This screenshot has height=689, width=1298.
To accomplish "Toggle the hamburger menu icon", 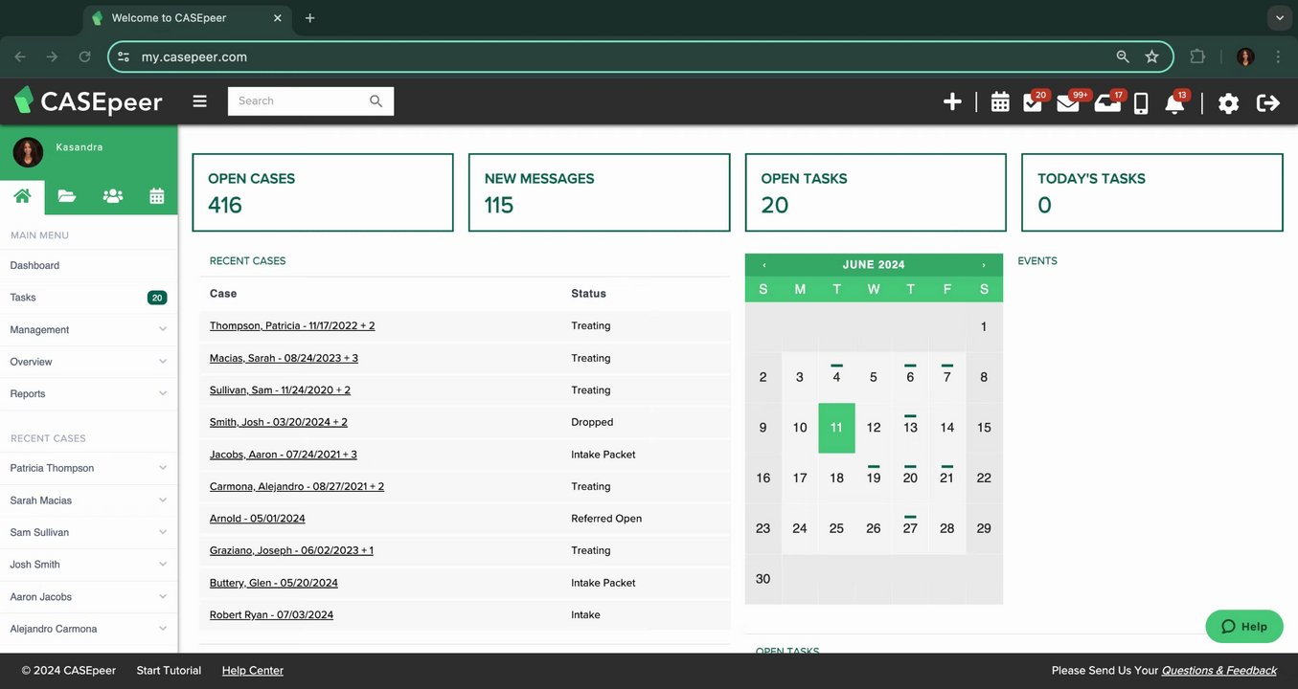I will pos(199,100).
